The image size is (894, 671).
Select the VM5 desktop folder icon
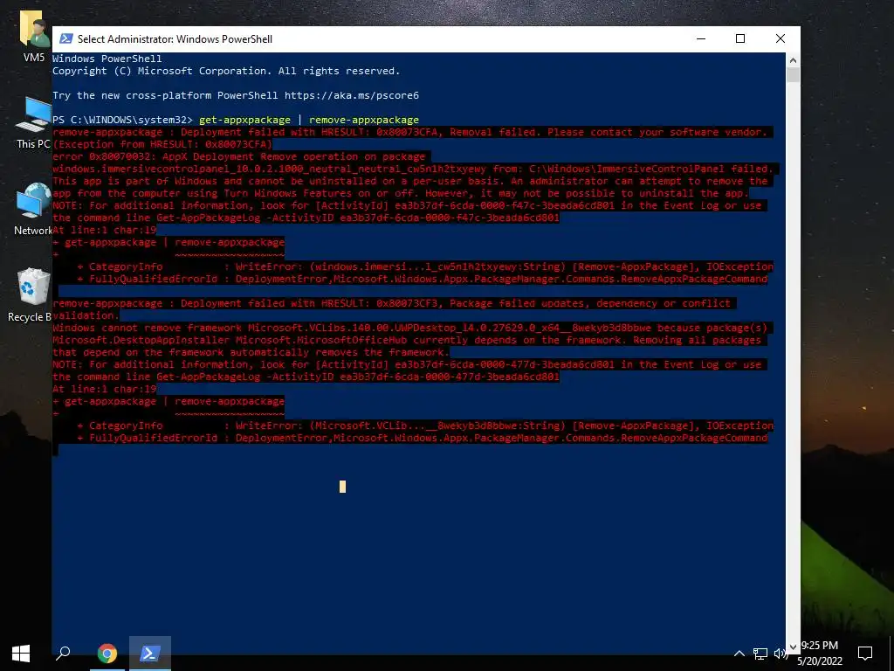click(x=34, y=35)
